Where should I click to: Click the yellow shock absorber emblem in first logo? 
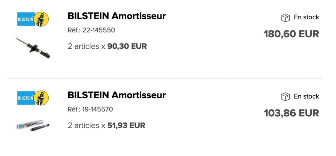point(41,19)
